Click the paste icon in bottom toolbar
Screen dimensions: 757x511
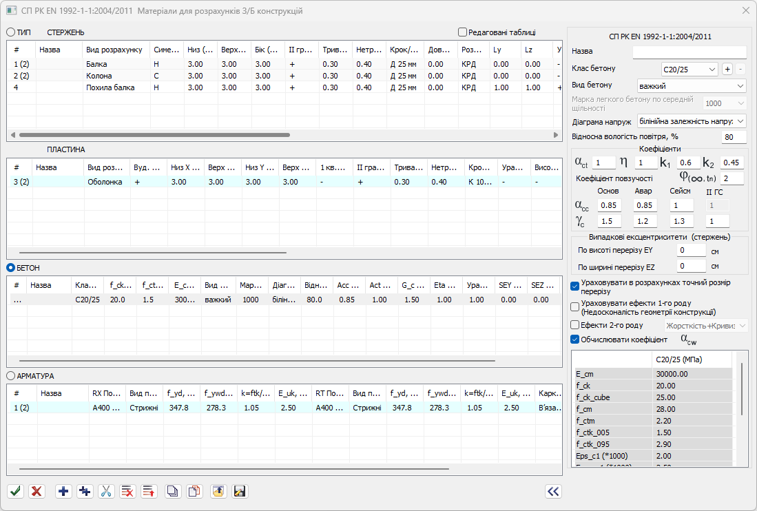[x=195, y=491]
